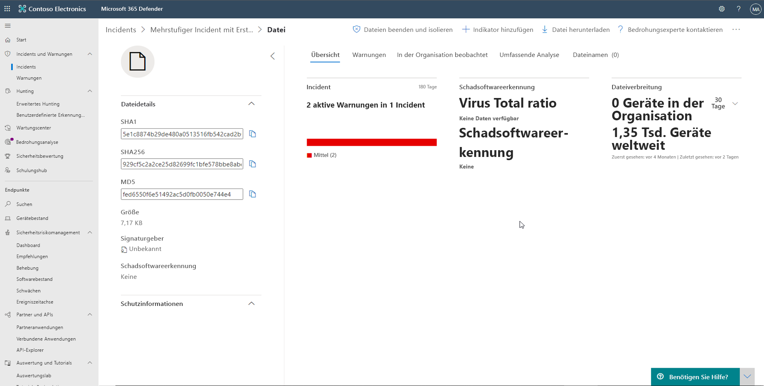Switch to Umfassende Analyse tab
The width and height of the screenshot is (764, 386).
pyautogui.click(x=529, y=55)
